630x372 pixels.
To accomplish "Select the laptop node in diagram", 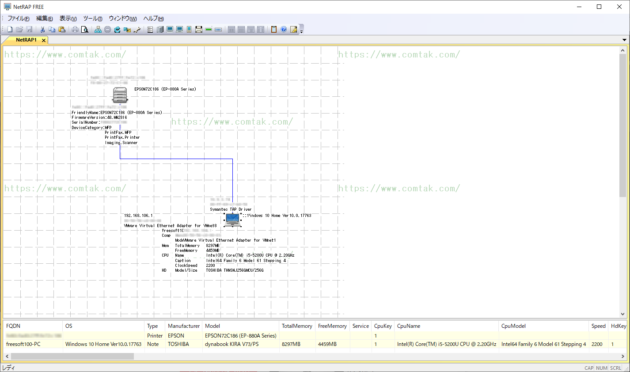I will (232, 220).
